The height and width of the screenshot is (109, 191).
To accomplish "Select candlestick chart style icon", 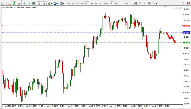I will pyautogui.click(x=14, y=3).
